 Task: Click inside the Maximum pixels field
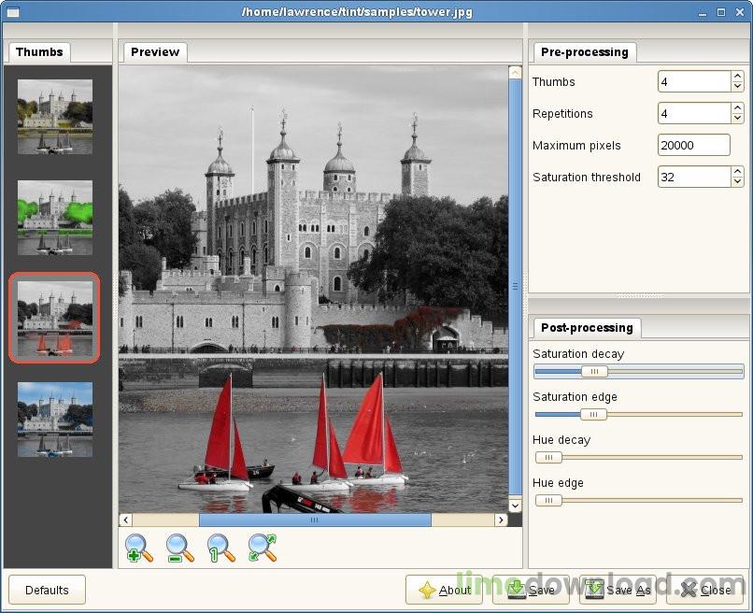(x=693, y=145)
